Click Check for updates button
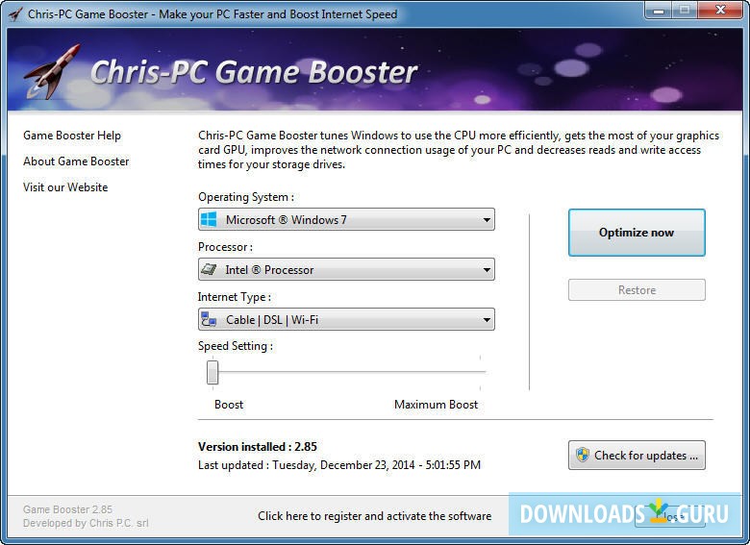The height and width of the screenshot is (545, 750). point(637,455)
